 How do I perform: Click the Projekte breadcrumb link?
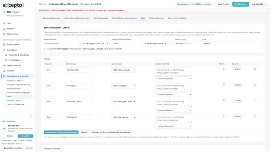click(43, 4)
